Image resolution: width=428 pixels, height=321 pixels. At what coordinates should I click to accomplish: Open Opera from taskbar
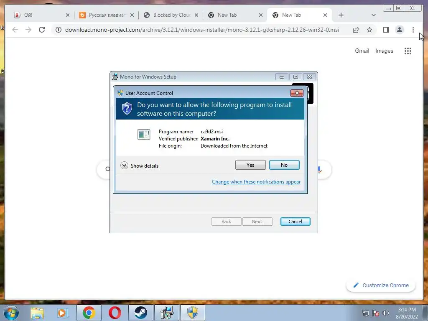click(x=115, y=313)
